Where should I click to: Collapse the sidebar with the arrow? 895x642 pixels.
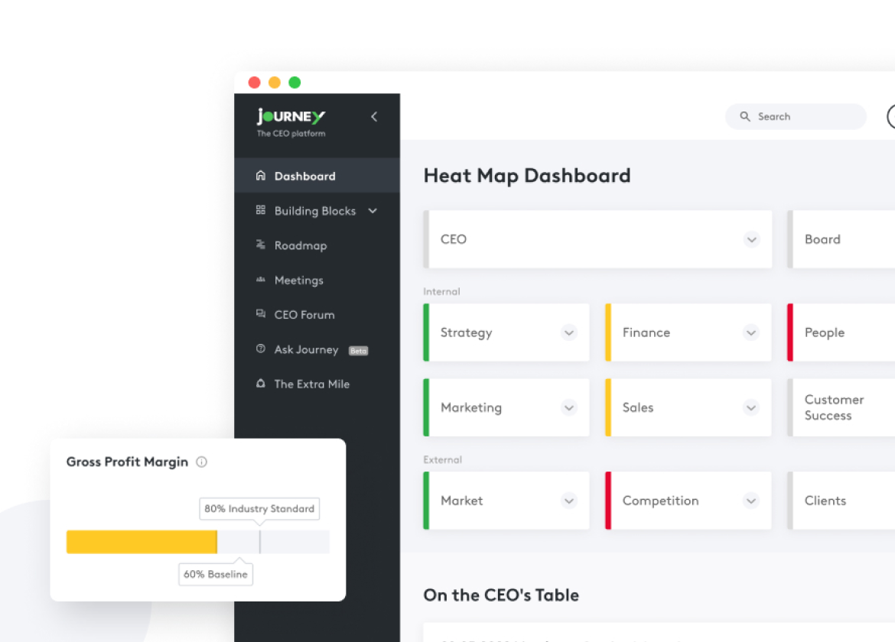click(x=374, y=117)
